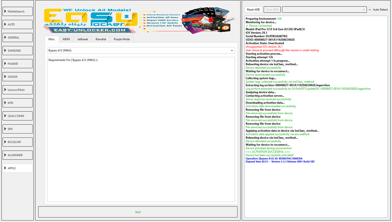Expand arrow beside QUALCOMM sidebar item
392x222 pixels.
[6, 116]
